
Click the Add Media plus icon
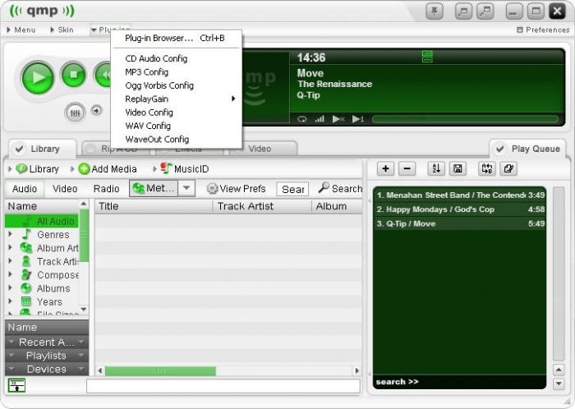point(84,169)
